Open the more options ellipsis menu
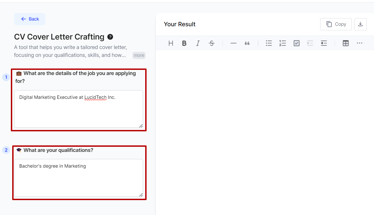This screenshot has width=374, height=215. (x=360, y=43)
